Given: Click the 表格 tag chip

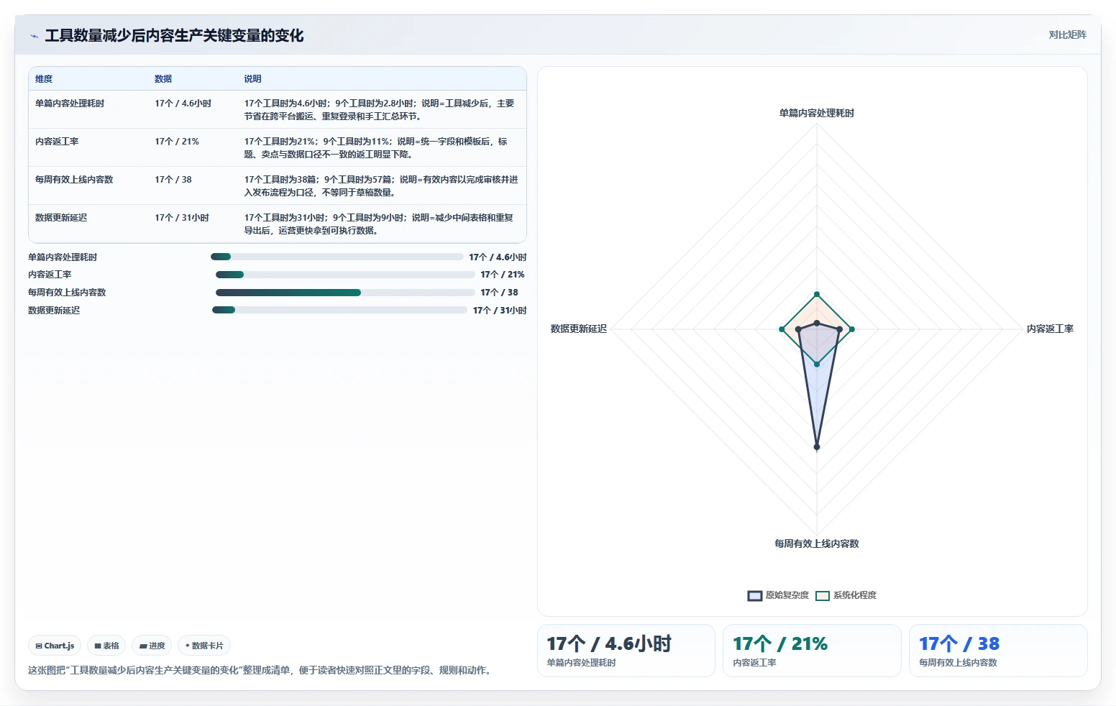Looking at the screenshot, I should pos(106,646).
